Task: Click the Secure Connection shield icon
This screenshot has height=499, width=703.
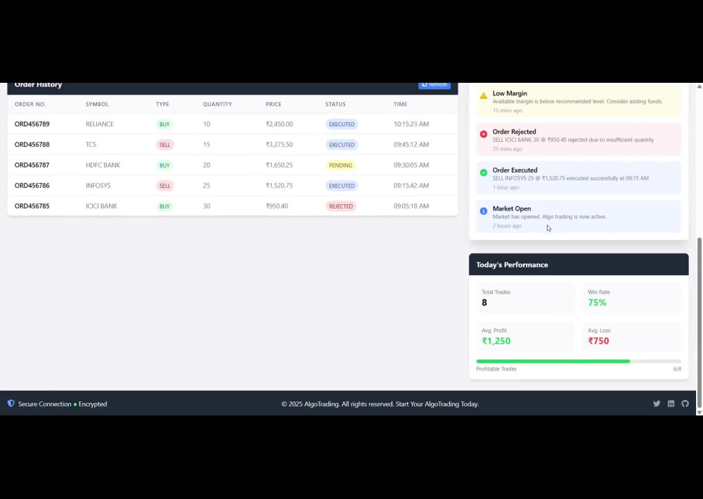Action: tap(11, 404)
